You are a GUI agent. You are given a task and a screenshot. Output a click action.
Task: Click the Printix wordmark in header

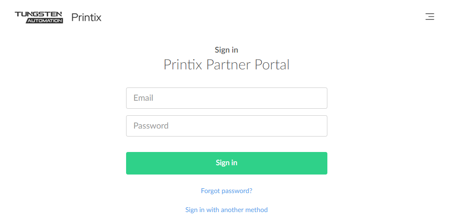[x=86, y=18]
